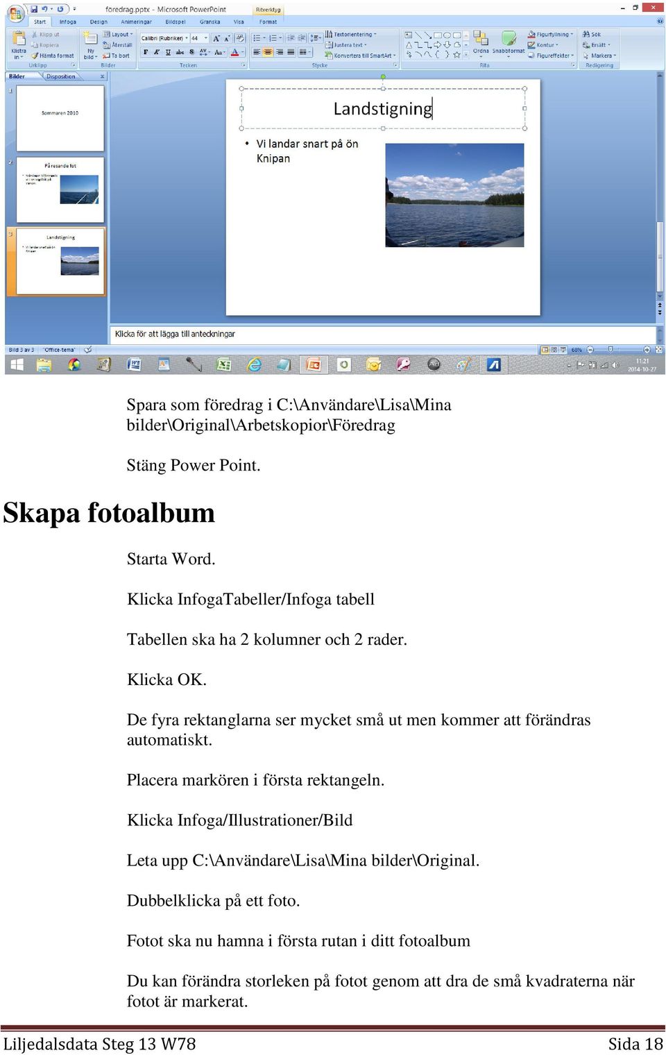The image size is (666, 1055).
Task: Open Konvertera till SmartArt dropdown
Action: [x=361, y=56]
